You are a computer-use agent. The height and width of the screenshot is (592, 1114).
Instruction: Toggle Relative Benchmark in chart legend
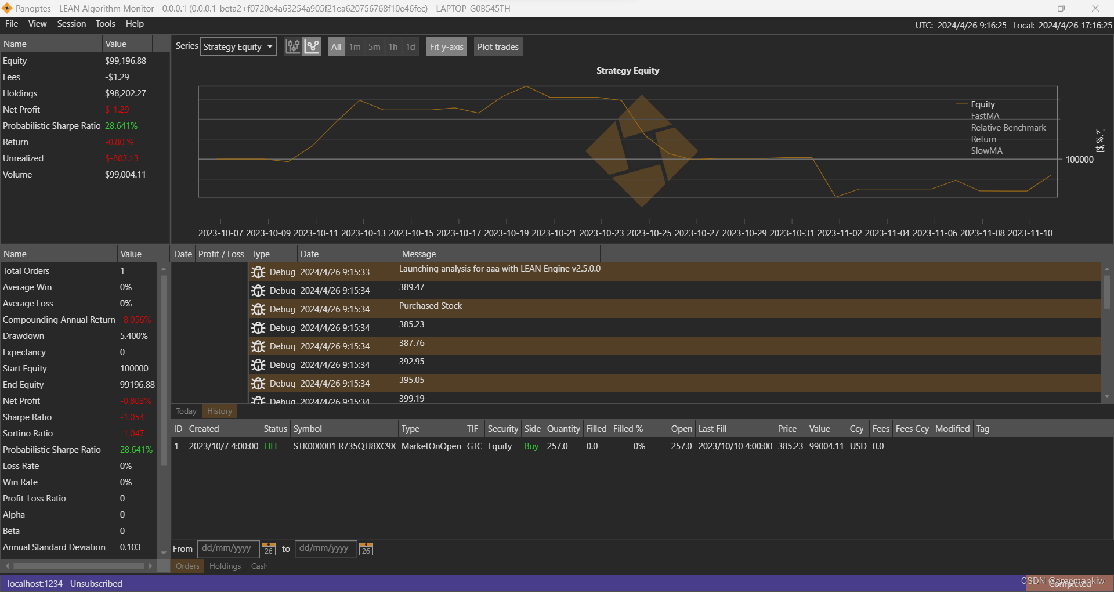(x=1008, y=128)
